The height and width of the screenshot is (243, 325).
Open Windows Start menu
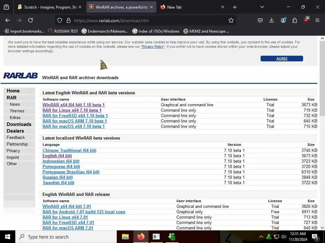(8, 237)
